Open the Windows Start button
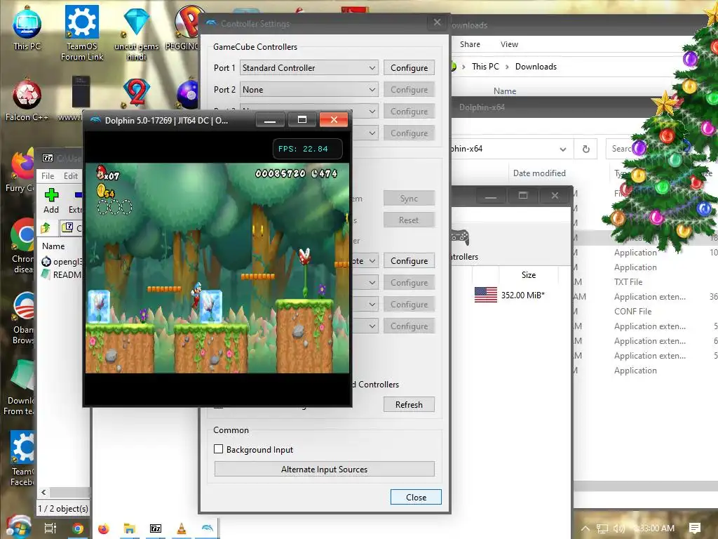The image size is (718, 539). (x=18, y=527)
